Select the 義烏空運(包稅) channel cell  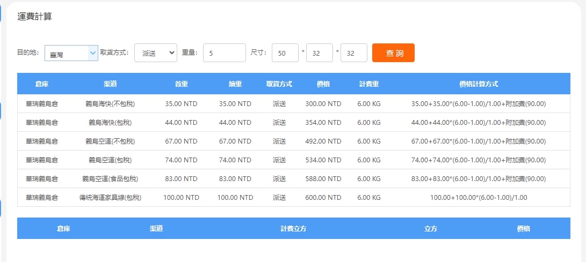pos(110,160)
